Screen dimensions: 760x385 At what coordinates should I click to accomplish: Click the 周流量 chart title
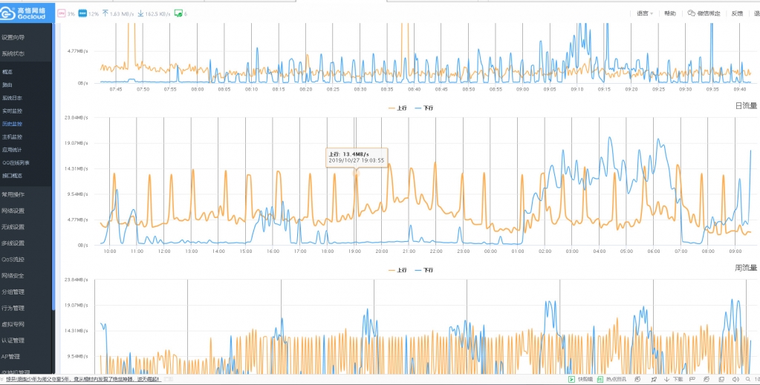click(x=746, y=268)
